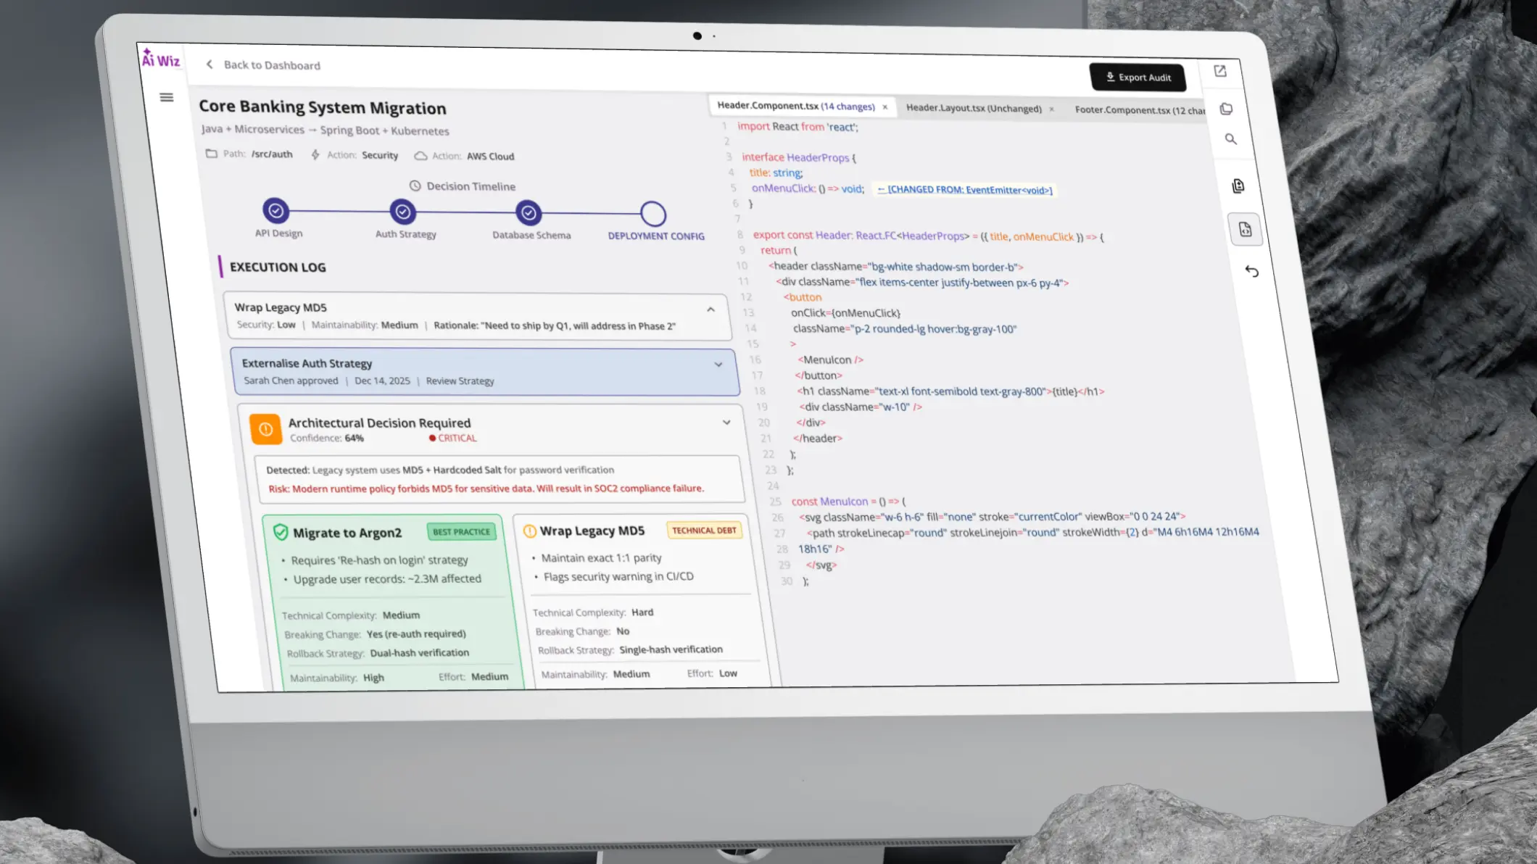The width and height of the screenshot is (1537, 864).
Task: Click the cloud icon next to AWS Cloud
Action: pyautogui.click(x=421, y=155)
